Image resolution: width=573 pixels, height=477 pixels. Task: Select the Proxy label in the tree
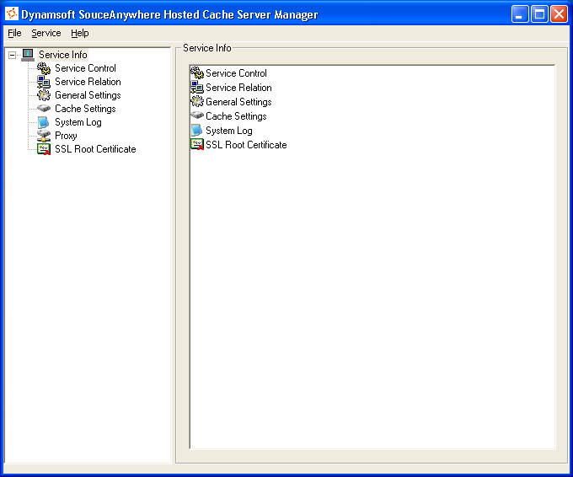[x=66, y=136]
